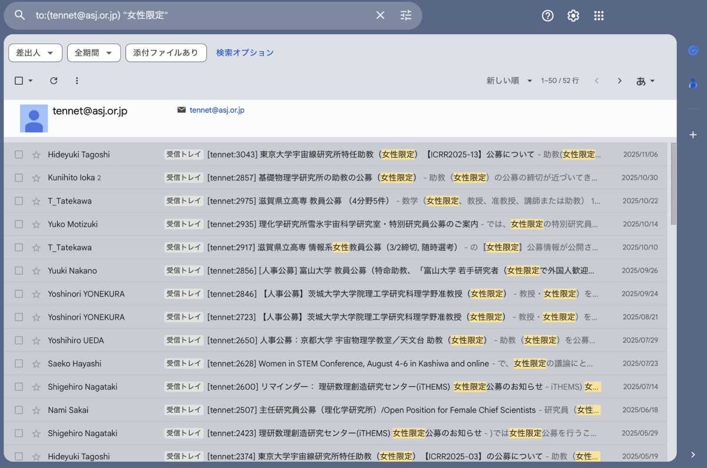Open the three-dot more actions menu

(x=77, y=81)
